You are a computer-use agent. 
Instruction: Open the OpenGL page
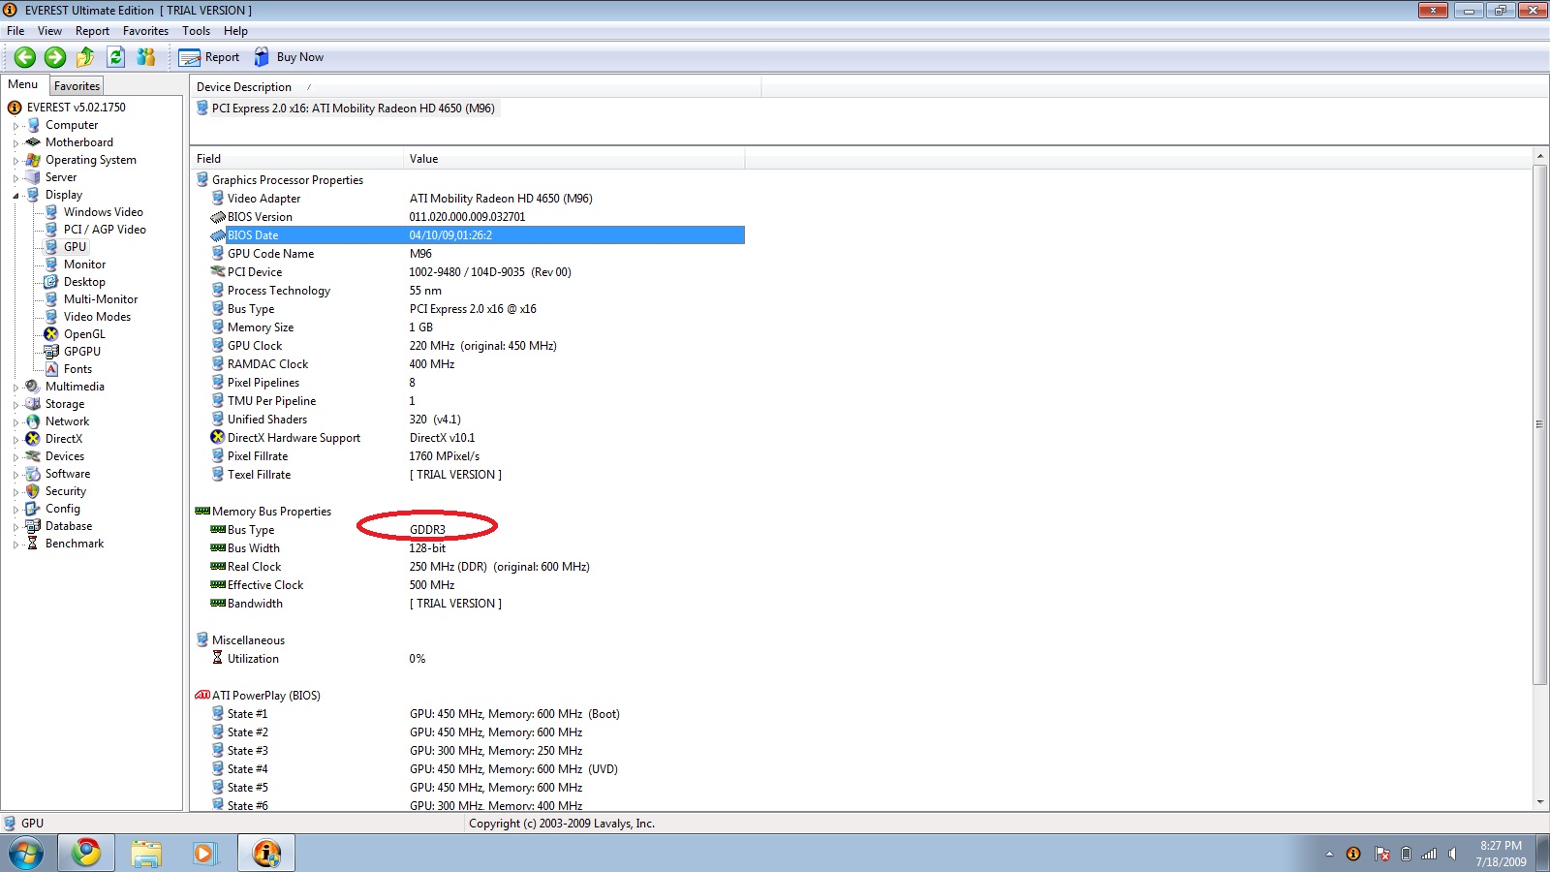84,334
